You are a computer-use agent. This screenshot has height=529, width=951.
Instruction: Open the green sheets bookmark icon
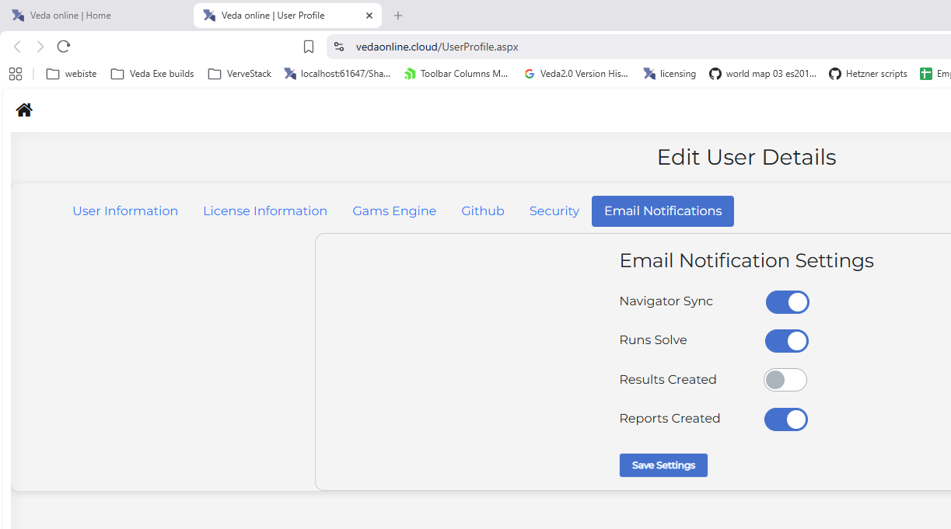[x=926, y=74]
